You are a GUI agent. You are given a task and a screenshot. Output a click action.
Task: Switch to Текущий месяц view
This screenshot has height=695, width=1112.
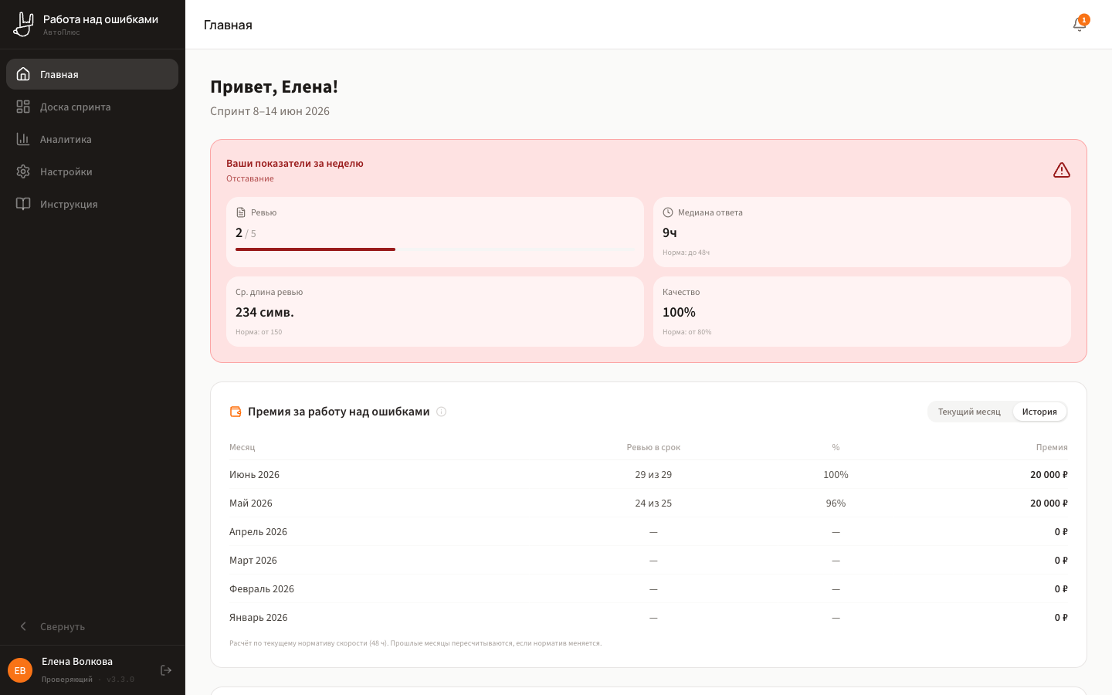point(969,412)
